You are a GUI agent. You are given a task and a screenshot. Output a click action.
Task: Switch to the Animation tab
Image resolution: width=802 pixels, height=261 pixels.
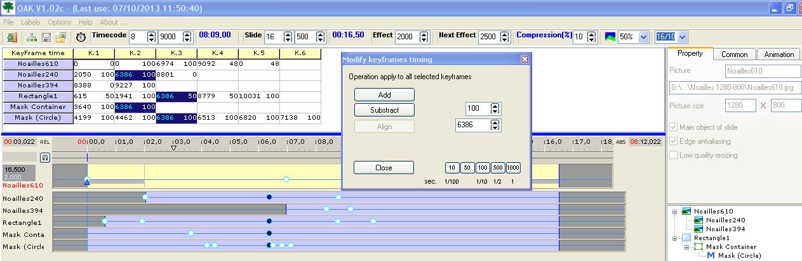tap(779, 54)
